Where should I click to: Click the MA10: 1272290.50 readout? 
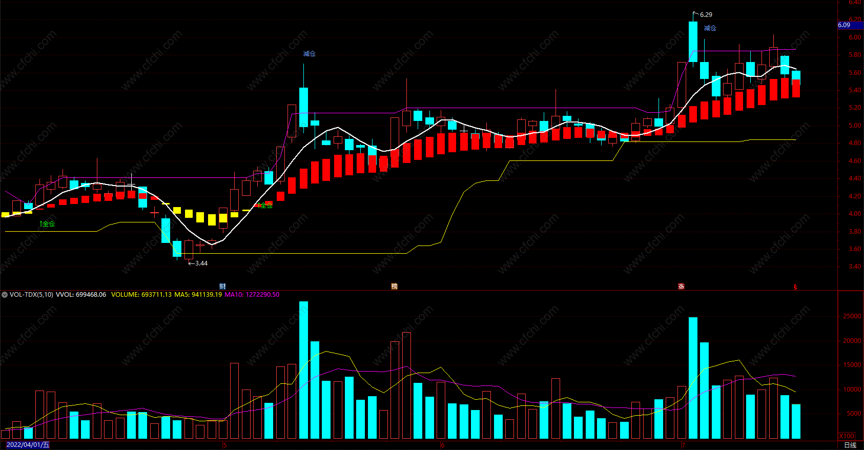click(252, 295)
